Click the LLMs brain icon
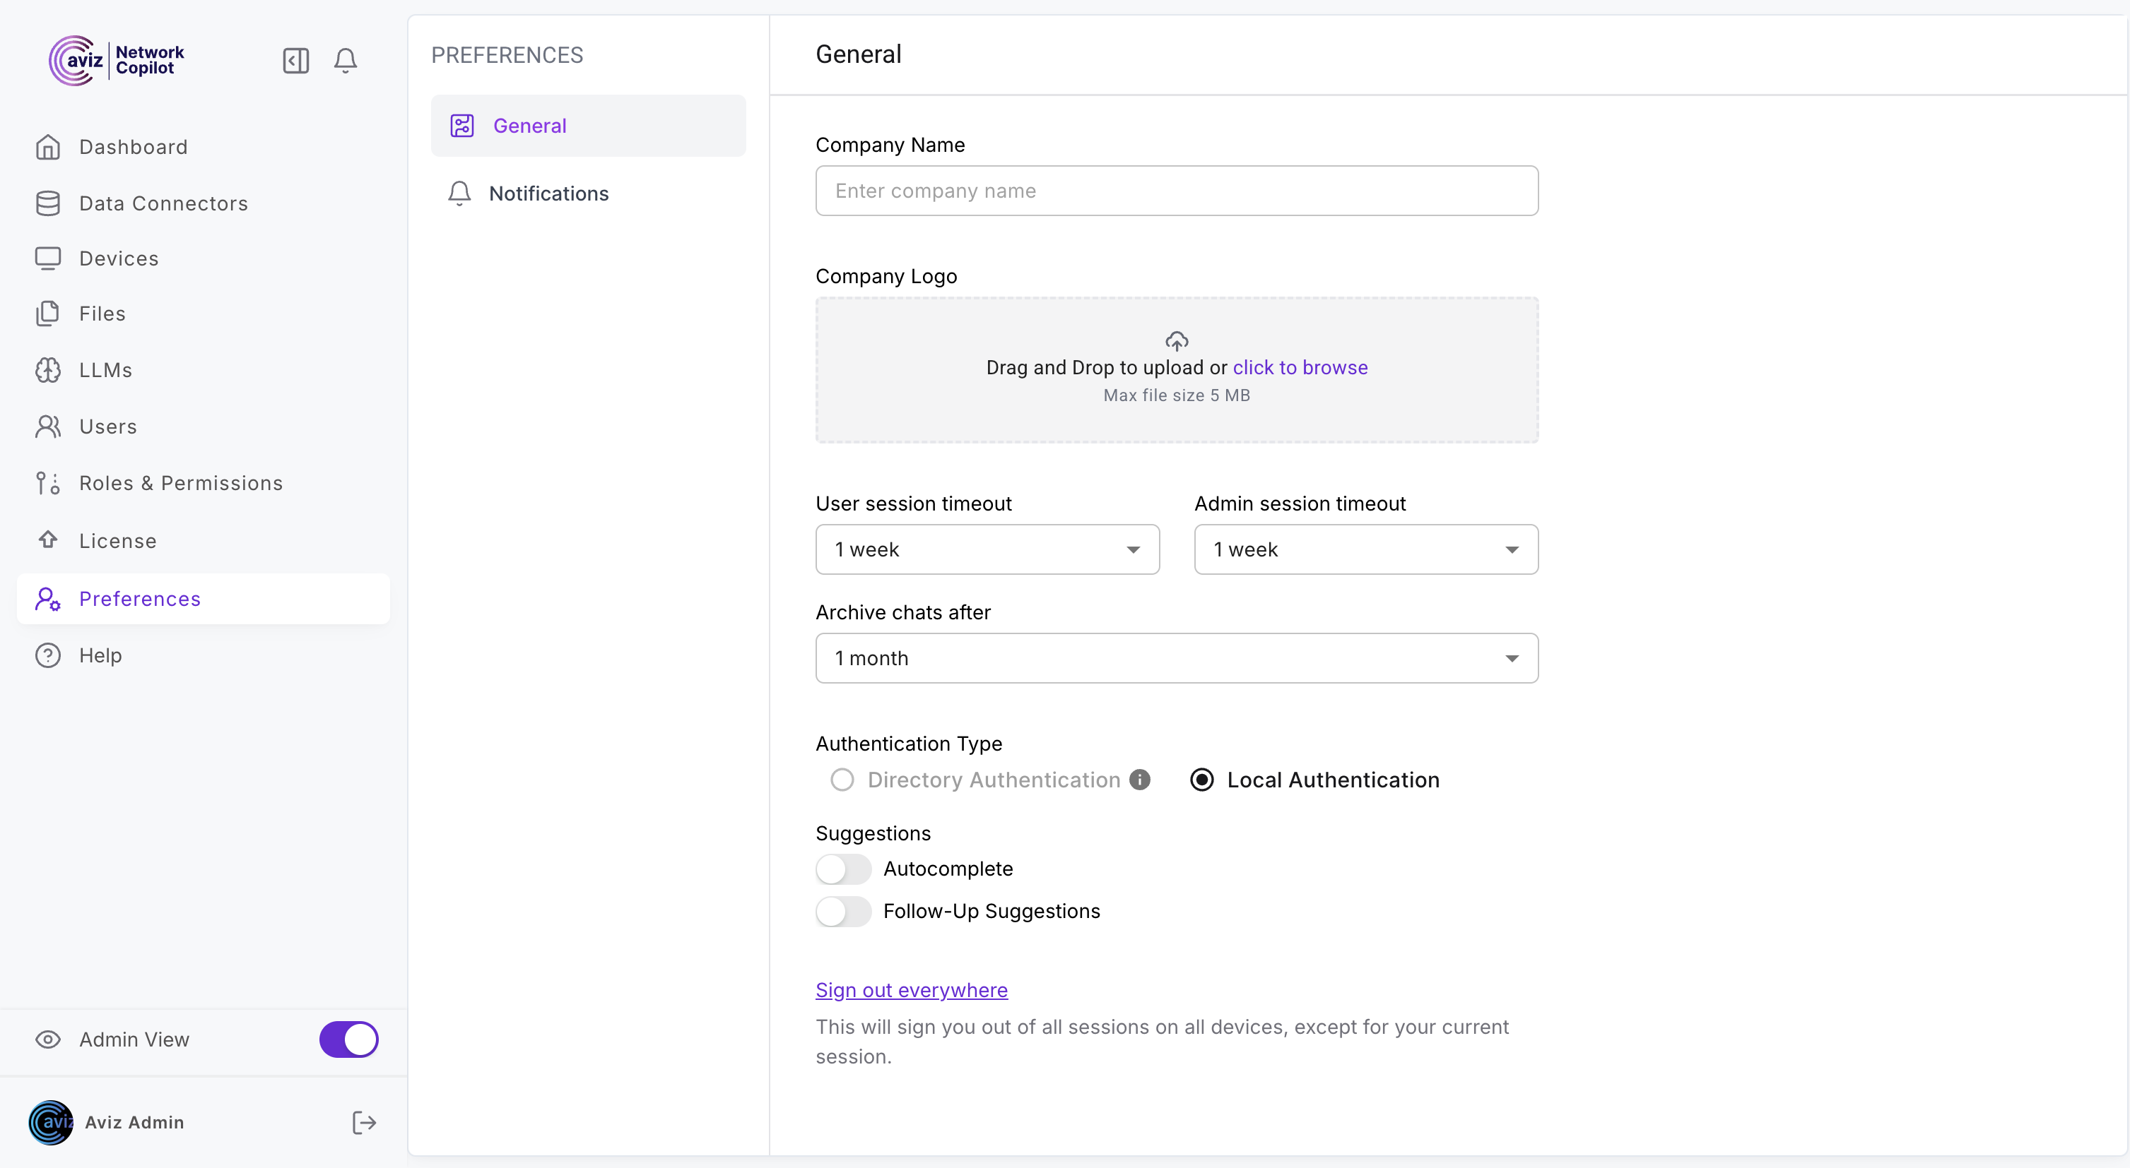 pos(48,370)
